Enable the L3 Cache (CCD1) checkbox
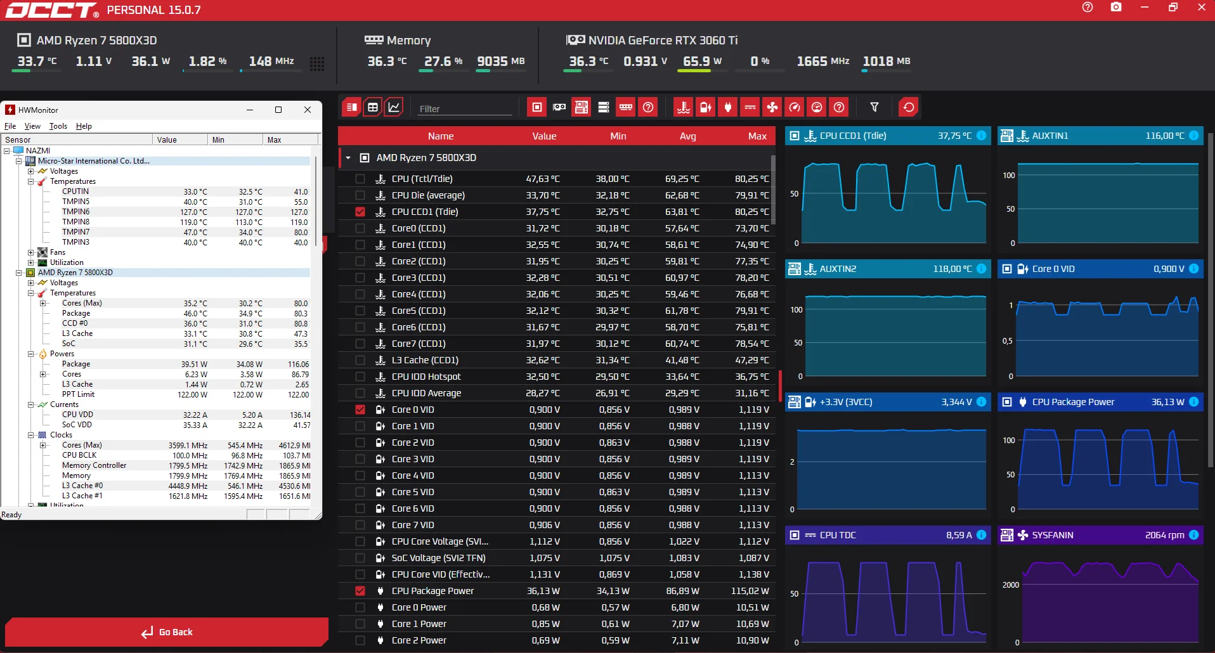1215x653 pixels. [x=360, y=360]
